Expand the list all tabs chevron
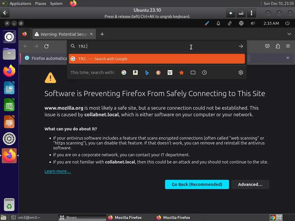This screenshot has height=221, width=295. click(289, 34)
